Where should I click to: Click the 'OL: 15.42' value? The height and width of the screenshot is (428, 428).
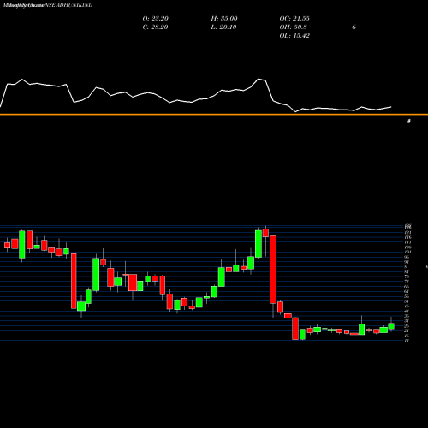coord(294,36)
